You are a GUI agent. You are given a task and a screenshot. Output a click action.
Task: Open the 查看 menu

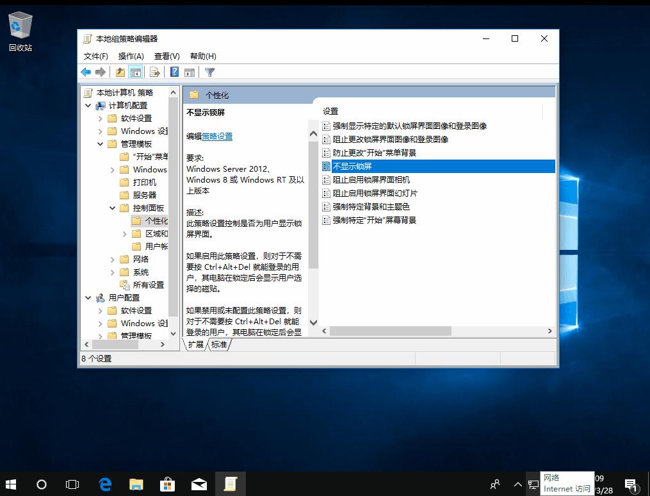[167, 56]
